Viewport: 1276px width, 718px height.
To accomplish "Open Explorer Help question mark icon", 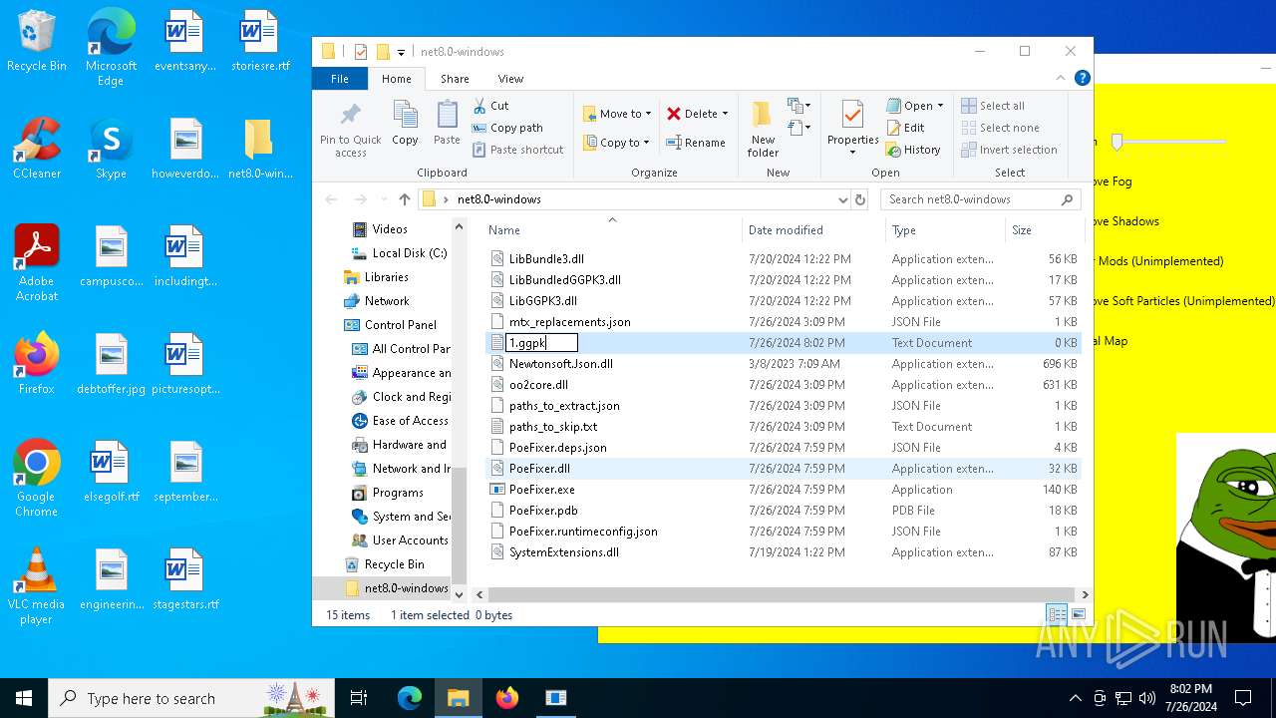I will click(x=1082, y=78).
